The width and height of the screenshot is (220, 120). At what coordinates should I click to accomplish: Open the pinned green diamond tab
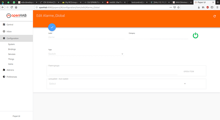(8, 2)
